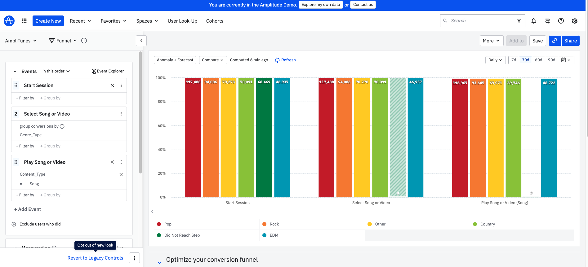Click the Did Not Reach Step legend swatch
This screenshot has height=267, width=588.
159,235
